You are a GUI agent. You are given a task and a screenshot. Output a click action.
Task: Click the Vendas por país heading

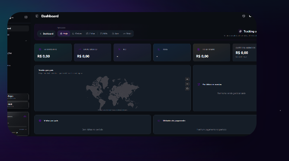coord(46,70)
